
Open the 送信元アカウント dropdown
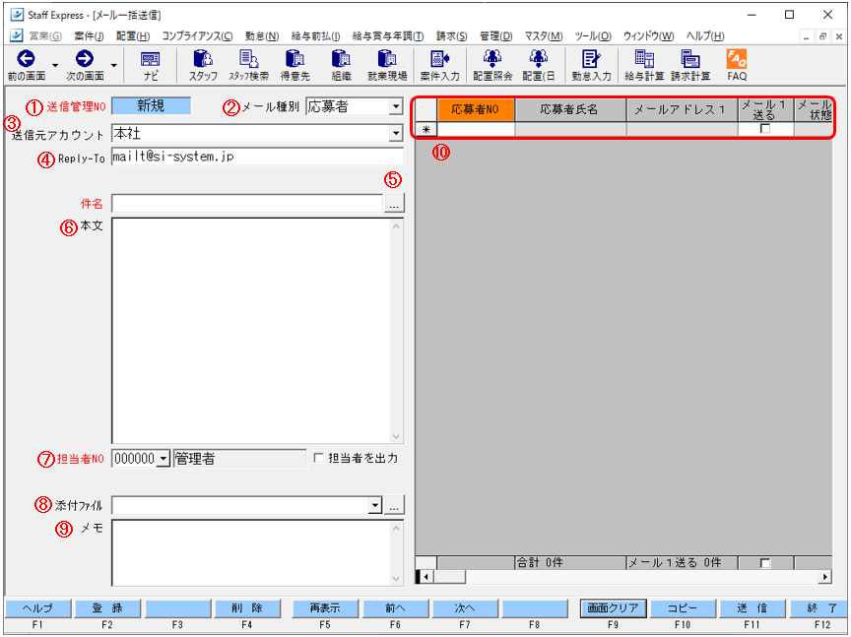point(396,134)
